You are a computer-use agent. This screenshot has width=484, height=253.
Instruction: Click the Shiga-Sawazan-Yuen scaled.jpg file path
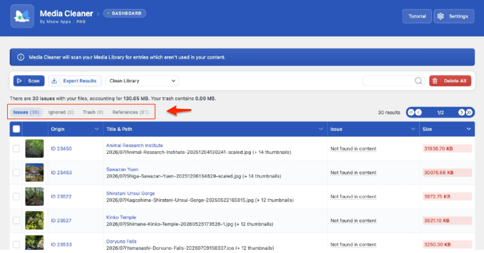194,176
